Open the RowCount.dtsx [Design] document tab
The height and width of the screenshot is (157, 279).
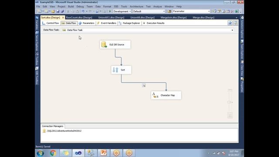pos(79,17)
